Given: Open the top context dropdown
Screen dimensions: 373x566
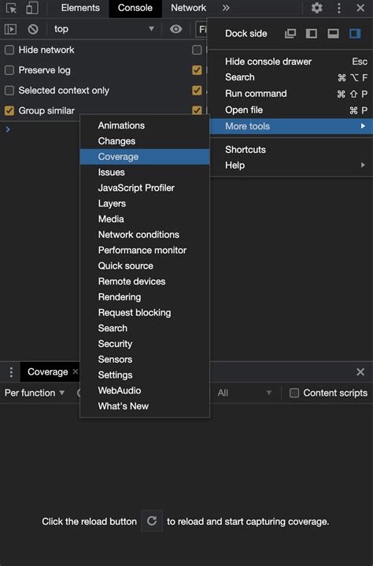Looking at the screenshot, I should point(104,29).
